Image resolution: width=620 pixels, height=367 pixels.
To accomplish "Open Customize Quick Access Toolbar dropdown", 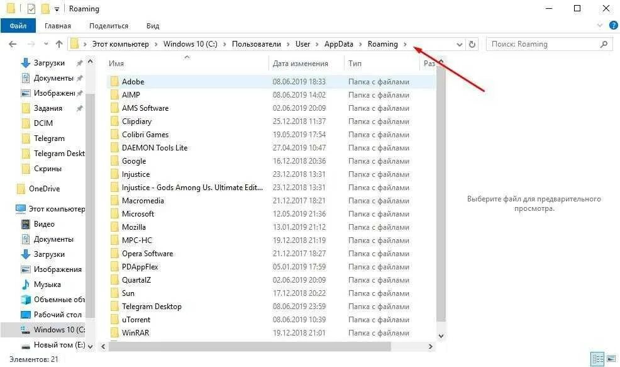I will [x=57, y=9].
